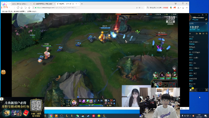
Task: Open the browser downloads icon
Action: tap(183, 8)
